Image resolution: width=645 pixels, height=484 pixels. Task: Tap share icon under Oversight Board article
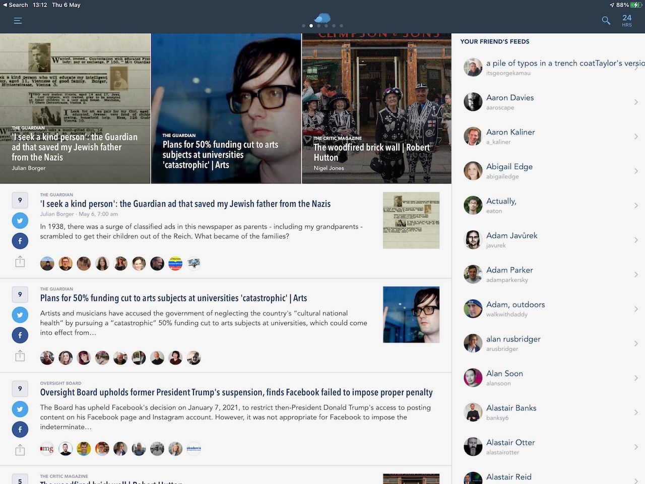coord(20,450)
